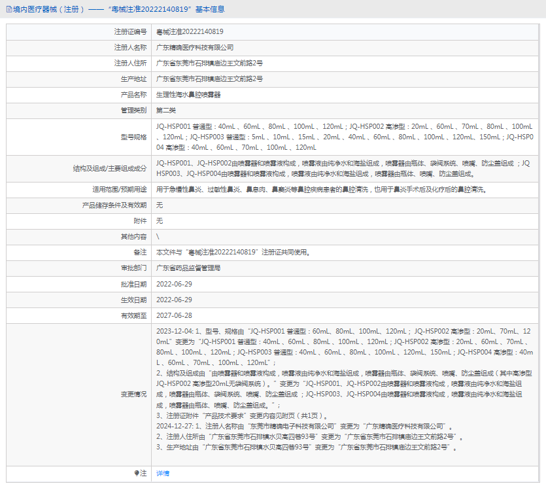Click the 产品名称 label cell

click(x=78, y=95)
